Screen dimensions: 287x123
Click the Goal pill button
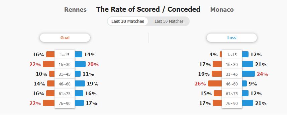point(65,38)
